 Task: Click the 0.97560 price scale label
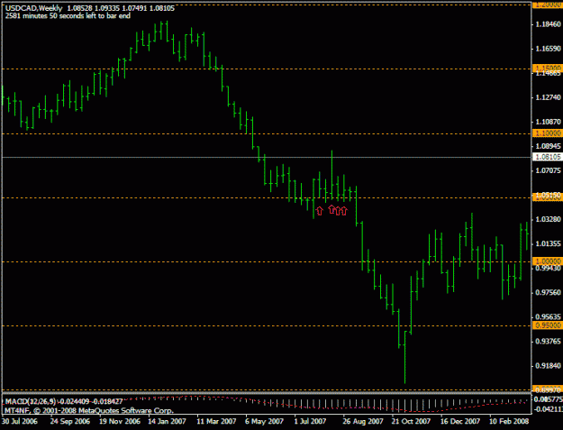click(x=548, y=292)
